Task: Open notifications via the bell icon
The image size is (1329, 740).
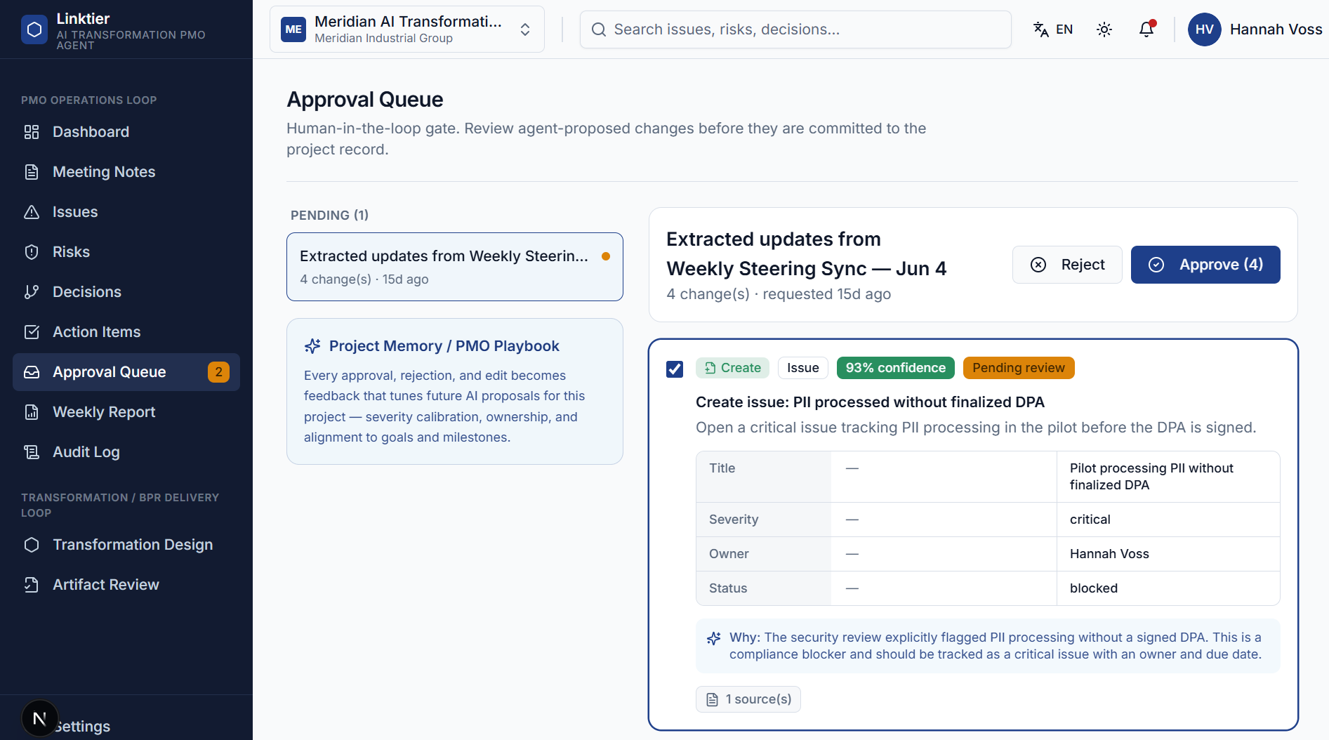Action: pyautogui.click(x=1146, y=29)
